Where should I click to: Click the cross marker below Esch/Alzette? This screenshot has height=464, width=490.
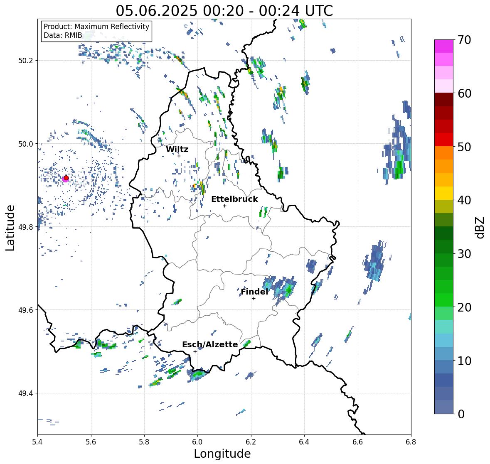coord(195,351)
